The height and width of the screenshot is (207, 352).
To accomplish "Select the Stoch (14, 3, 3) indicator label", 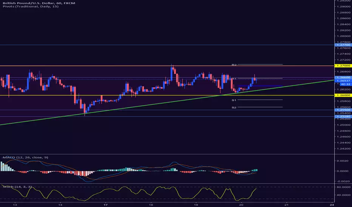I will pyautogui.click(x=17, y=187).
